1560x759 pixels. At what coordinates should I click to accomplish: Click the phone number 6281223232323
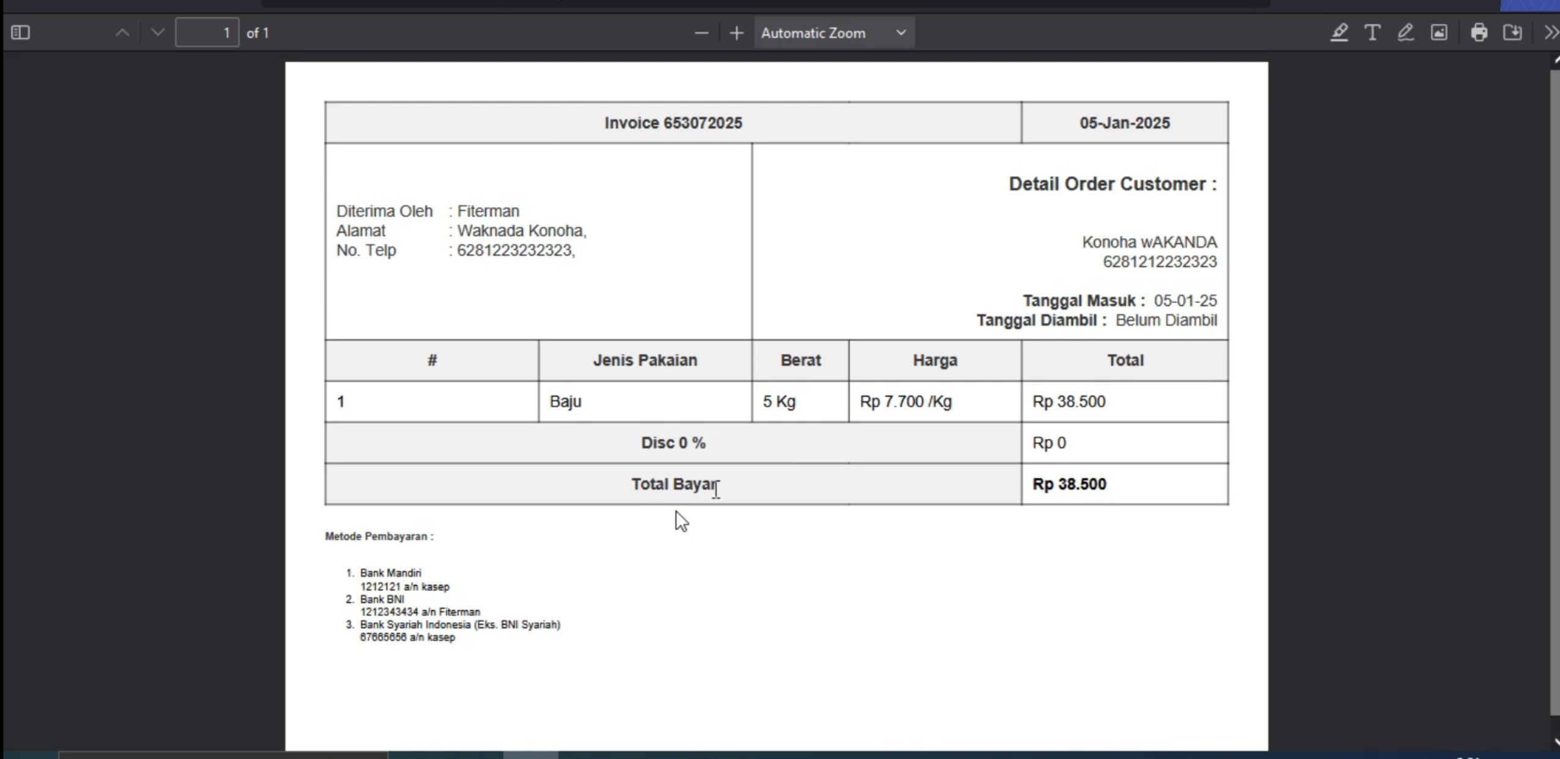pos(516,250)
